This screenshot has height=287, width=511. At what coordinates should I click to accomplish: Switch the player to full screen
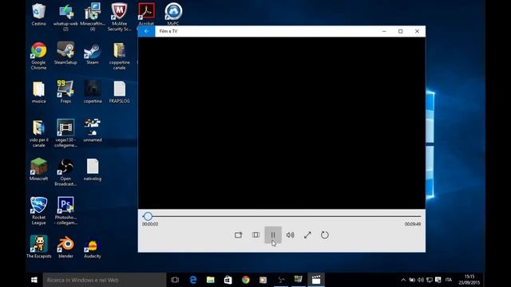pyautogui.click(x=307, y=235)
